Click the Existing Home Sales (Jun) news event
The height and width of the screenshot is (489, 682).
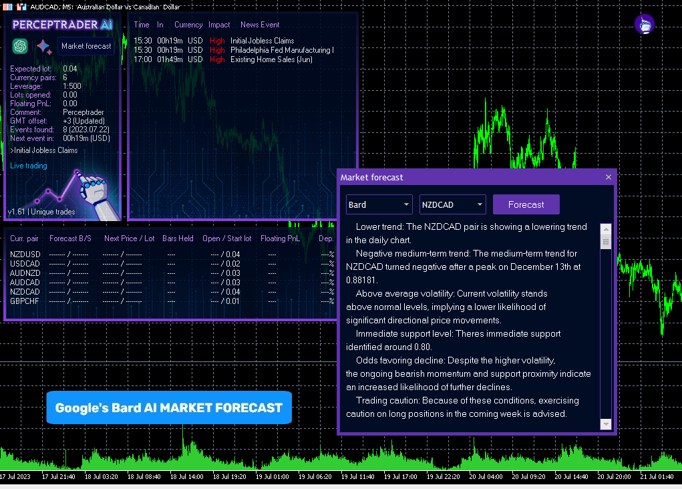click(271, 59)
